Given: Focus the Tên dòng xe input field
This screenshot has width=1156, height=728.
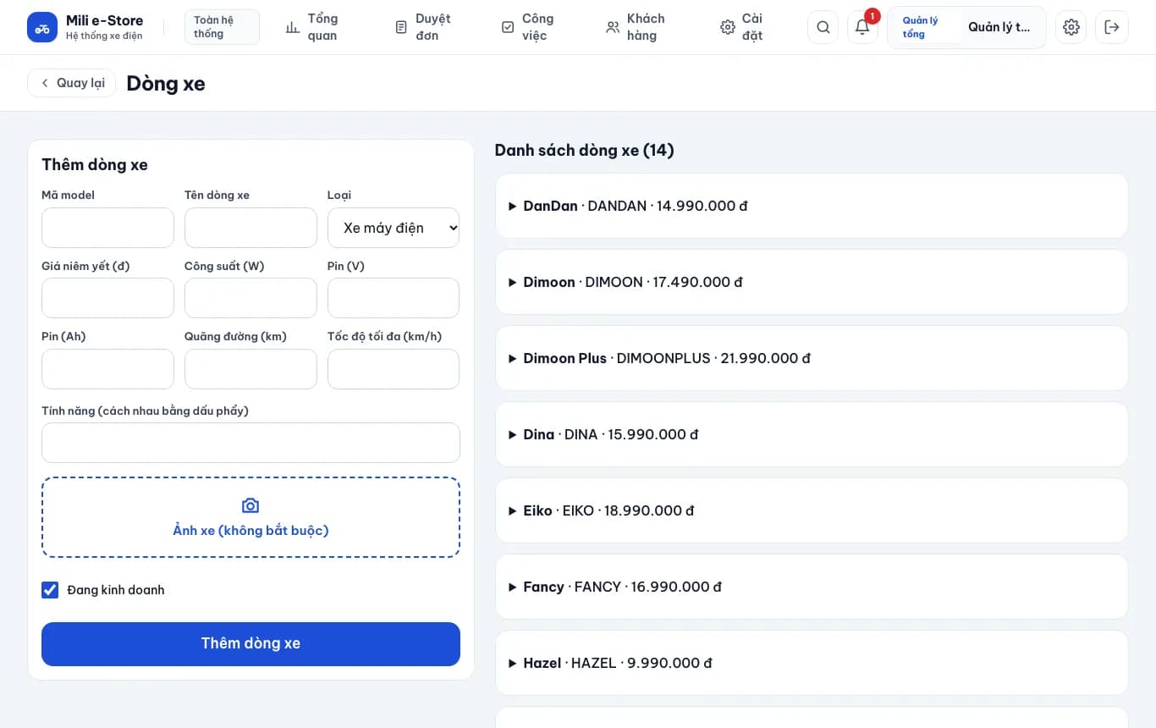Looking at the screenshot, I should point(250,228).
